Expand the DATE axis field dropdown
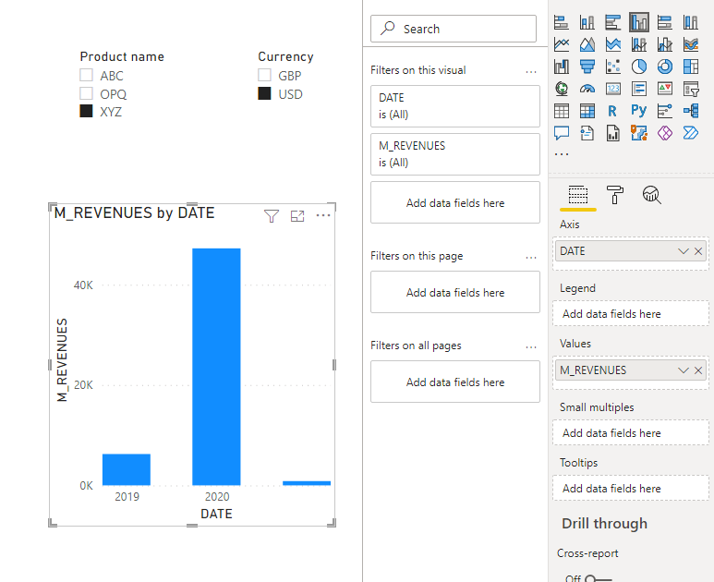This screenshot has height=582, width=714. 683,251
